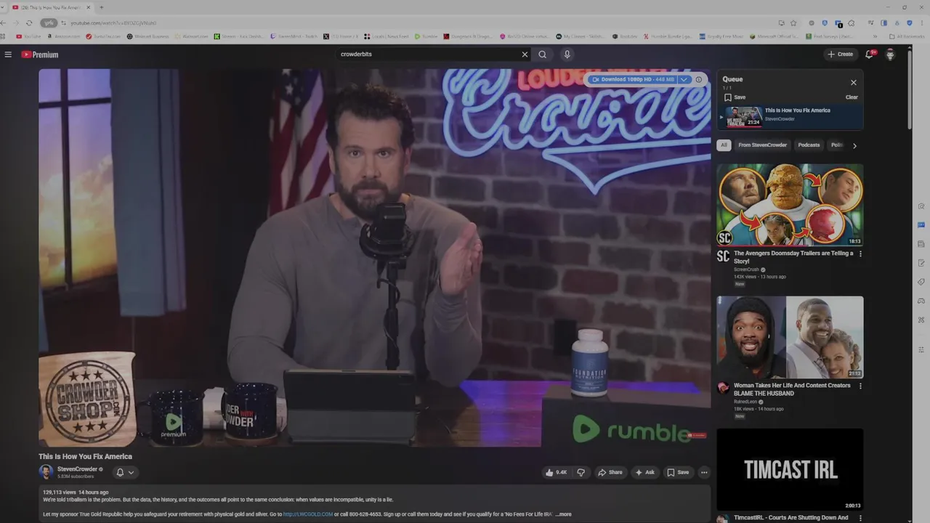Pause the video by clicking the player
Image resolution: width=930 pixels, height=523 pixels.
pyautogui.click(x=374, y=258)
